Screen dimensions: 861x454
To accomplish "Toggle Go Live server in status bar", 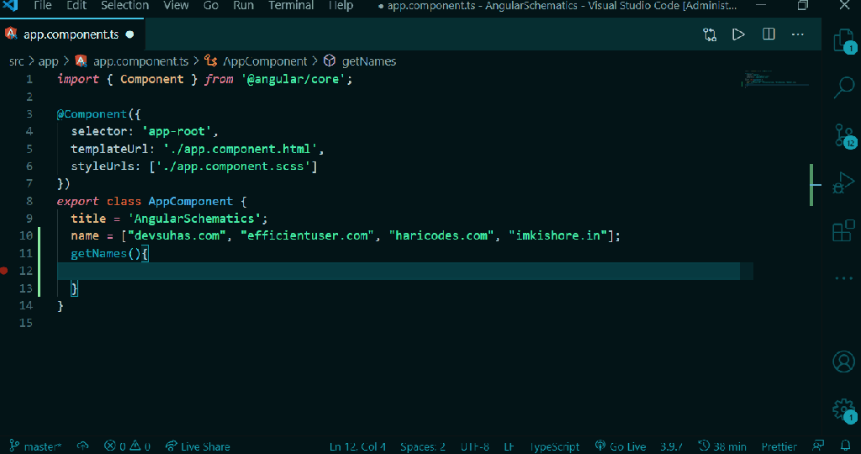I will (621, 446).
